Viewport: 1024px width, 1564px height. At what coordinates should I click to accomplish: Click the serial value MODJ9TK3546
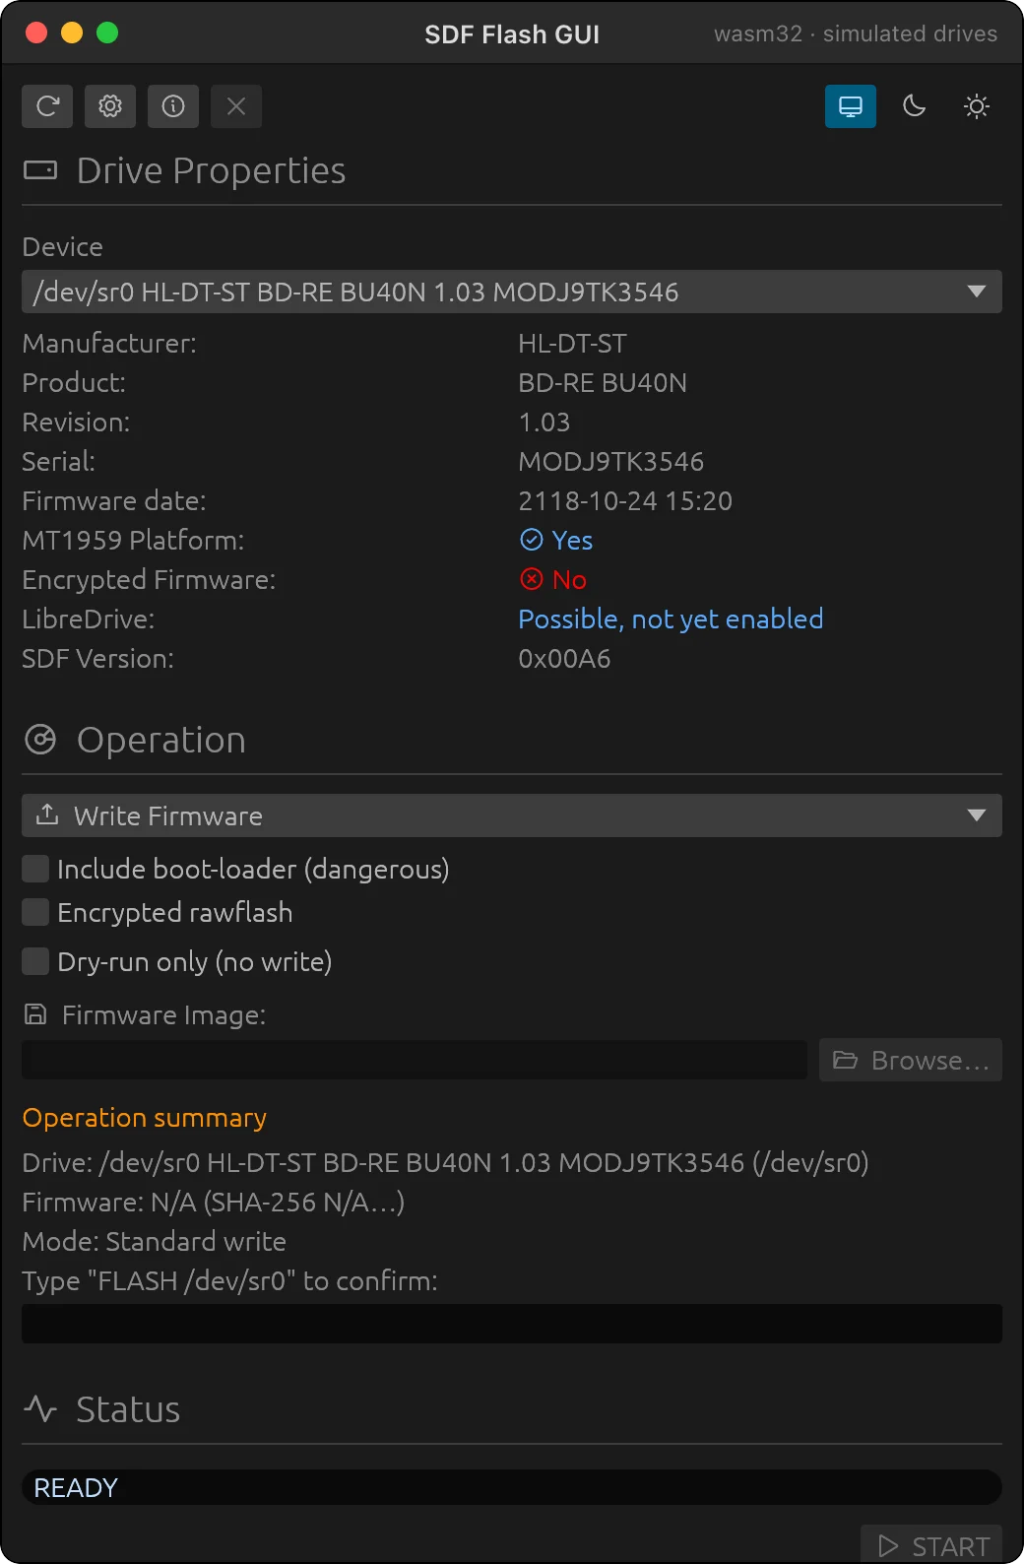click(611, 461)
